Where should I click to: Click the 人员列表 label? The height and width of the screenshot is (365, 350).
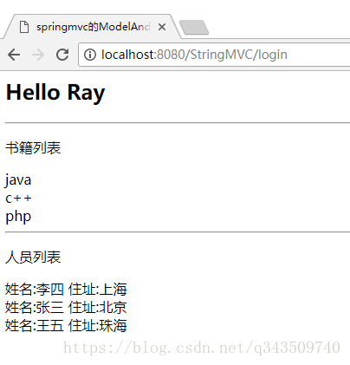pyautogui.click(x=33, y=257)
